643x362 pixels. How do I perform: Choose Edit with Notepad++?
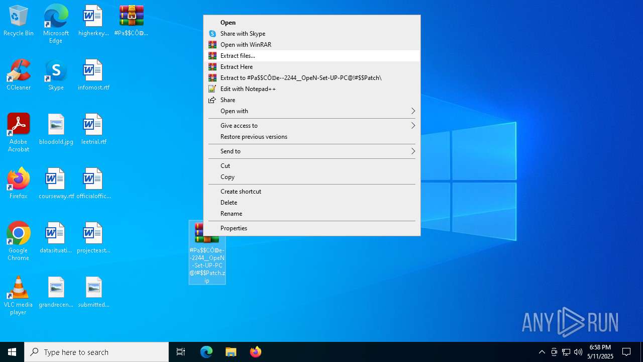pos(311,89)
